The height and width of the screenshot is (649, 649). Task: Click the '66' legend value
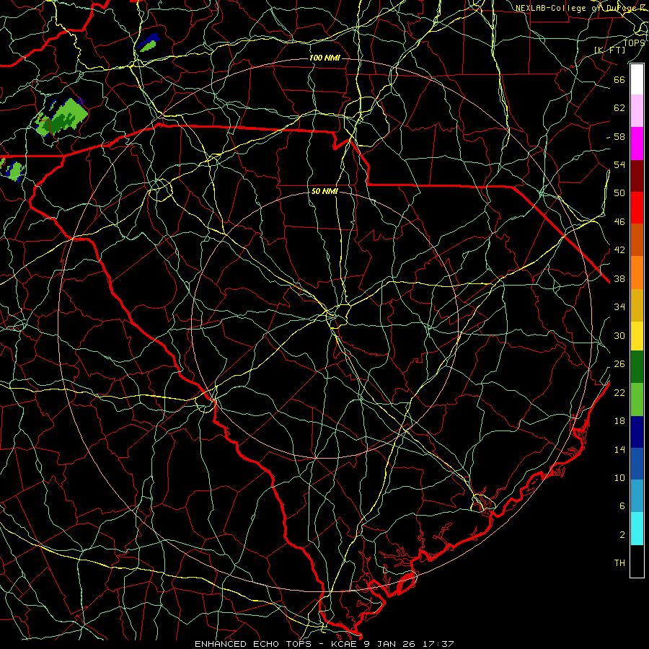coord(619,79)
